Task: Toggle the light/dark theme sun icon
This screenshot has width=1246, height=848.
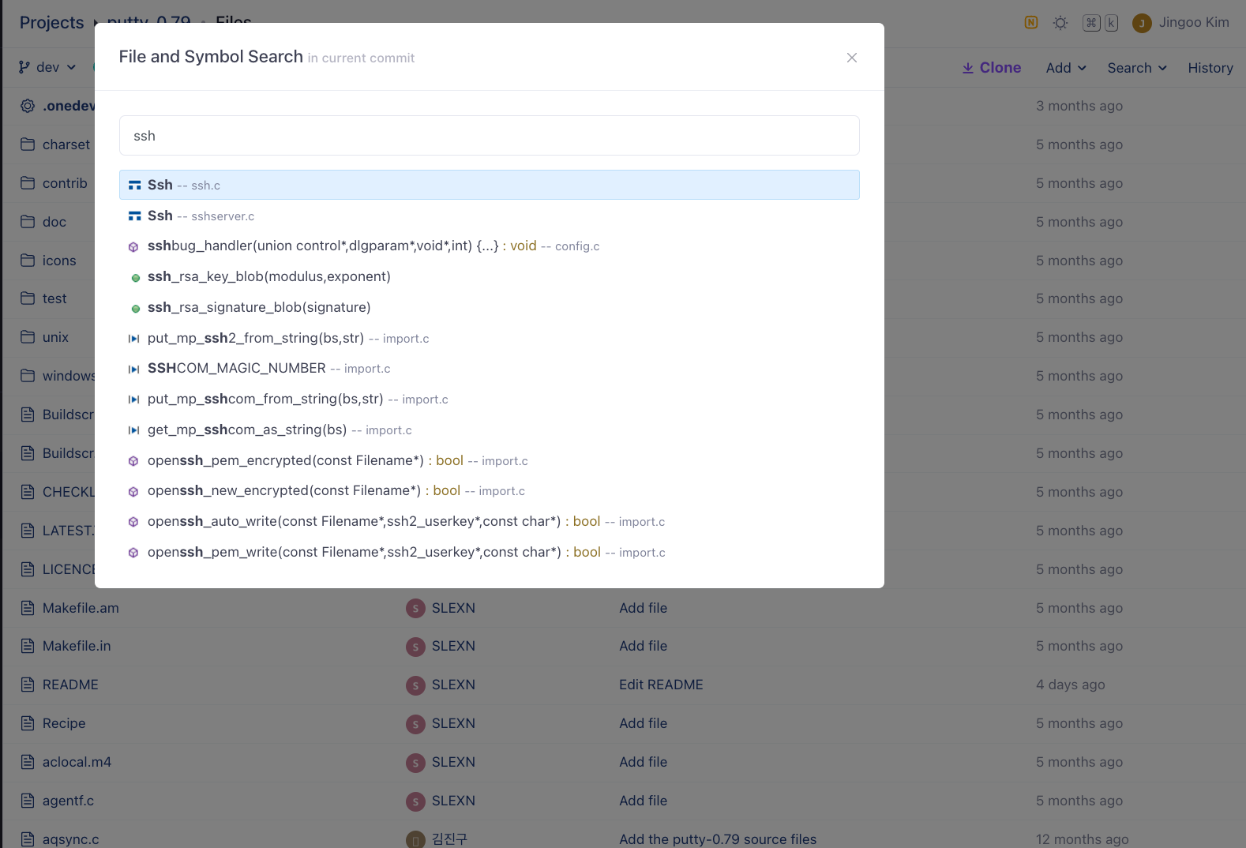Action: 1060,23
